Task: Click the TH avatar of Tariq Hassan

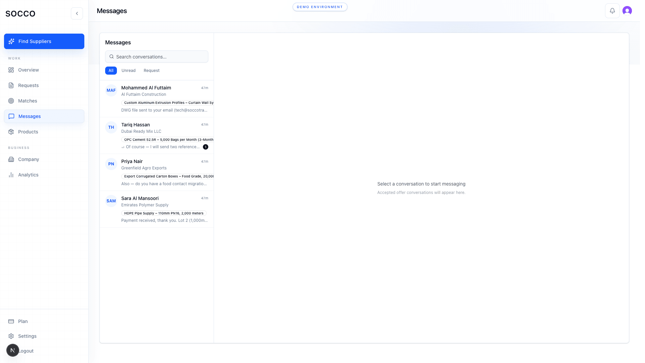Action: pos(111,127)
